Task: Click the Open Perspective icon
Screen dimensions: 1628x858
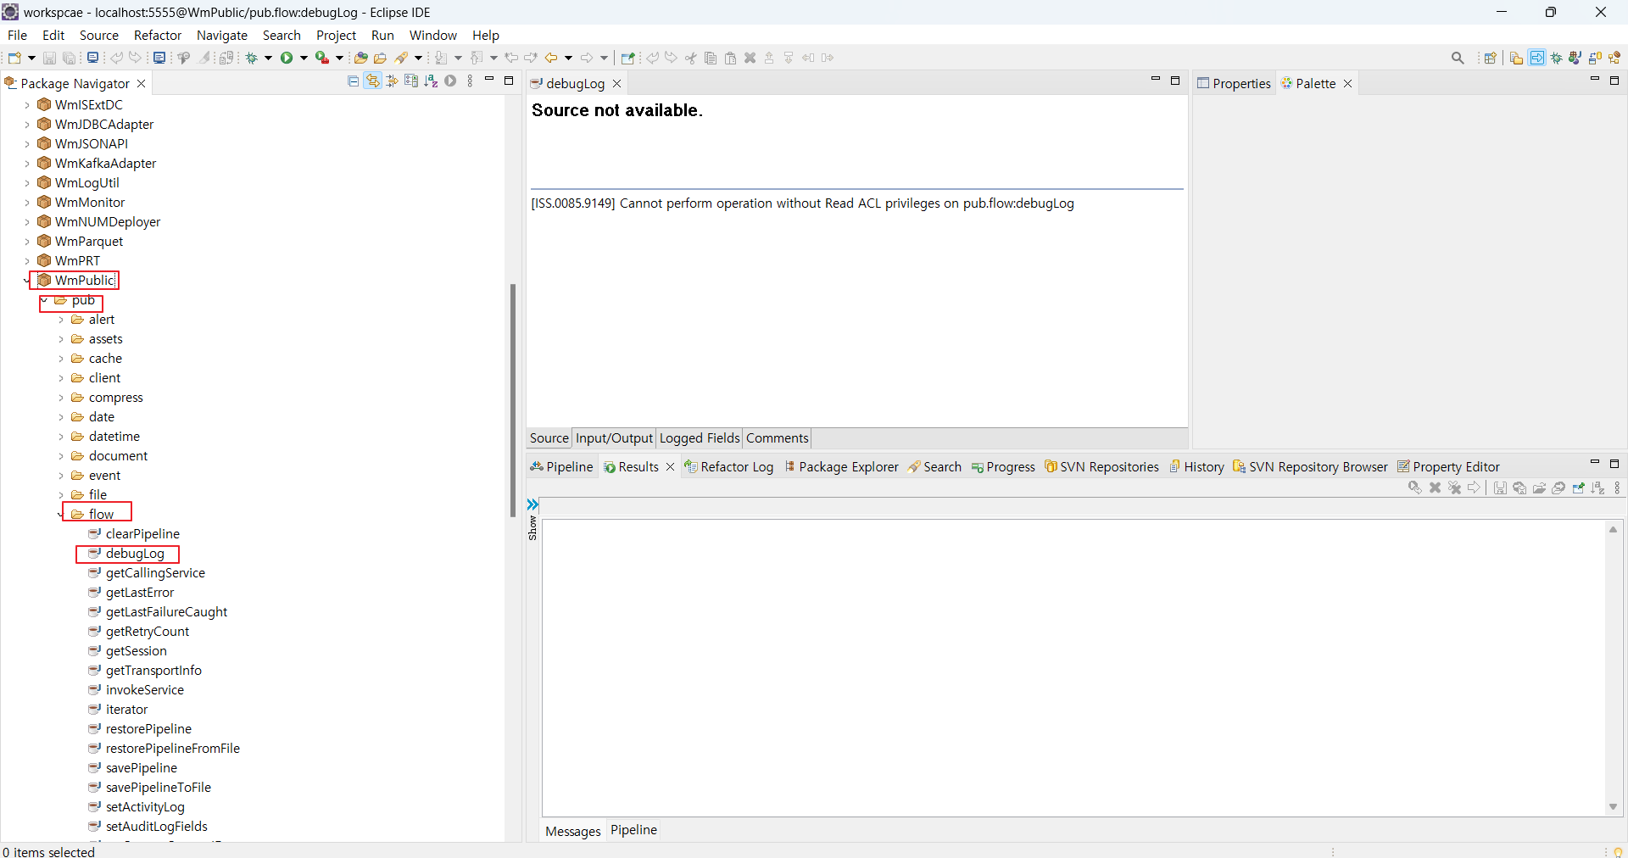Action: tap(1490, 58)
